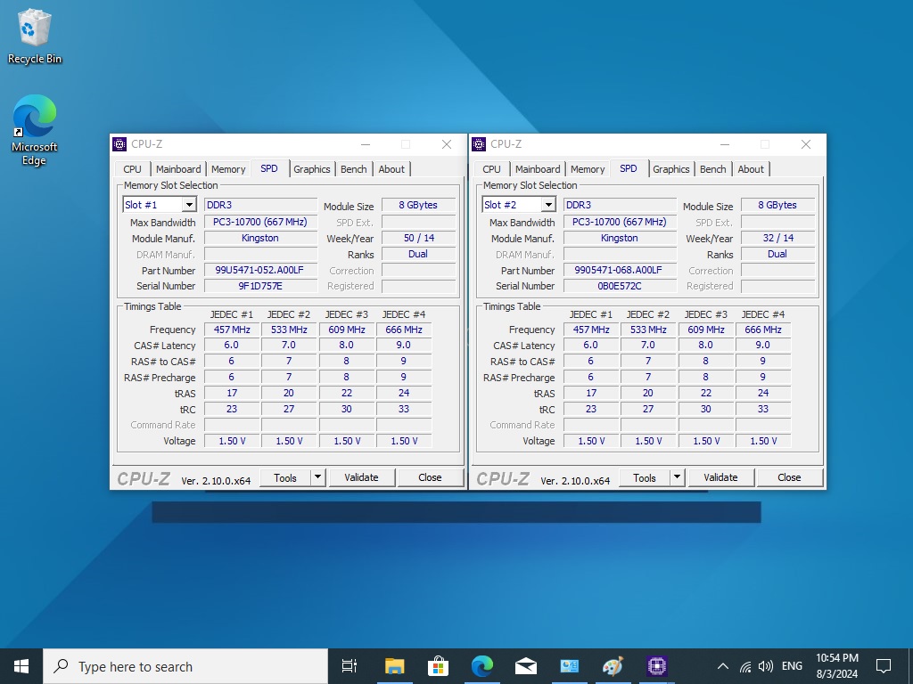Expand the Slot #2 memory slot dropdown
Viewport: 913px width, 684px height.
pos(547,205)
